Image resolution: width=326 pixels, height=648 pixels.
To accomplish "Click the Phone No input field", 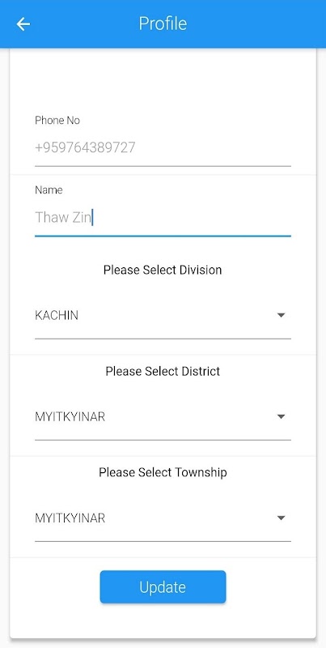I will (163, 147).
